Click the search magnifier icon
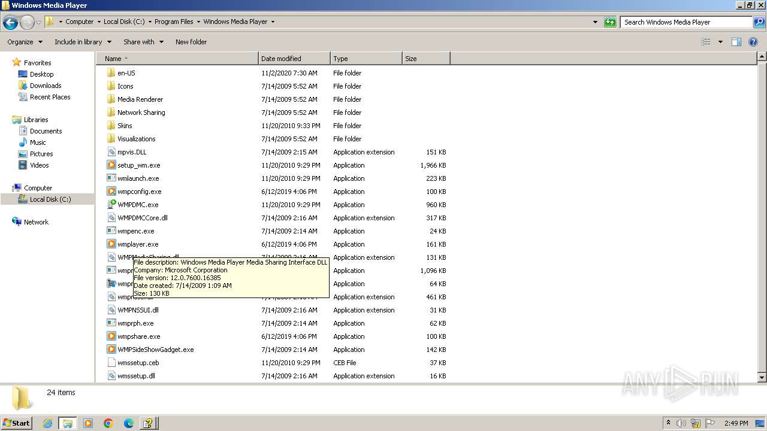The width and height of the screenshot is (767, 431). (x=759, y=22)
